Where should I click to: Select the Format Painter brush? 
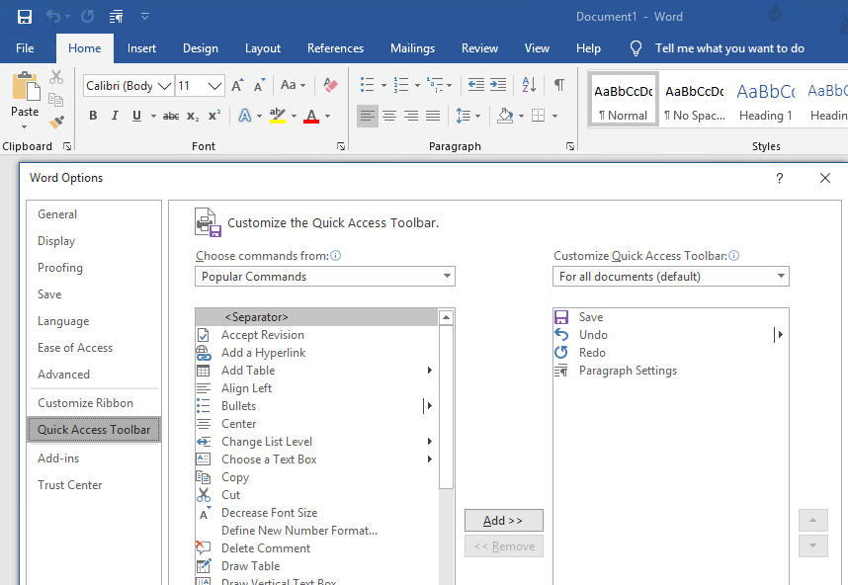56,122
